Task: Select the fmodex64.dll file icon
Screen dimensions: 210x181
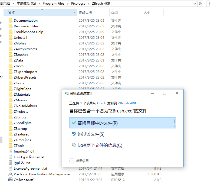Action: point(11,151)
